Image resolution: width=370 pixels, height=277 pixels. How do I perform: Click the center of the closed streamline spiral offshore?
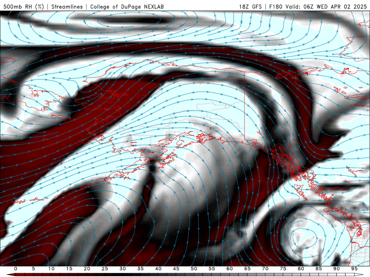click(304, 238)
